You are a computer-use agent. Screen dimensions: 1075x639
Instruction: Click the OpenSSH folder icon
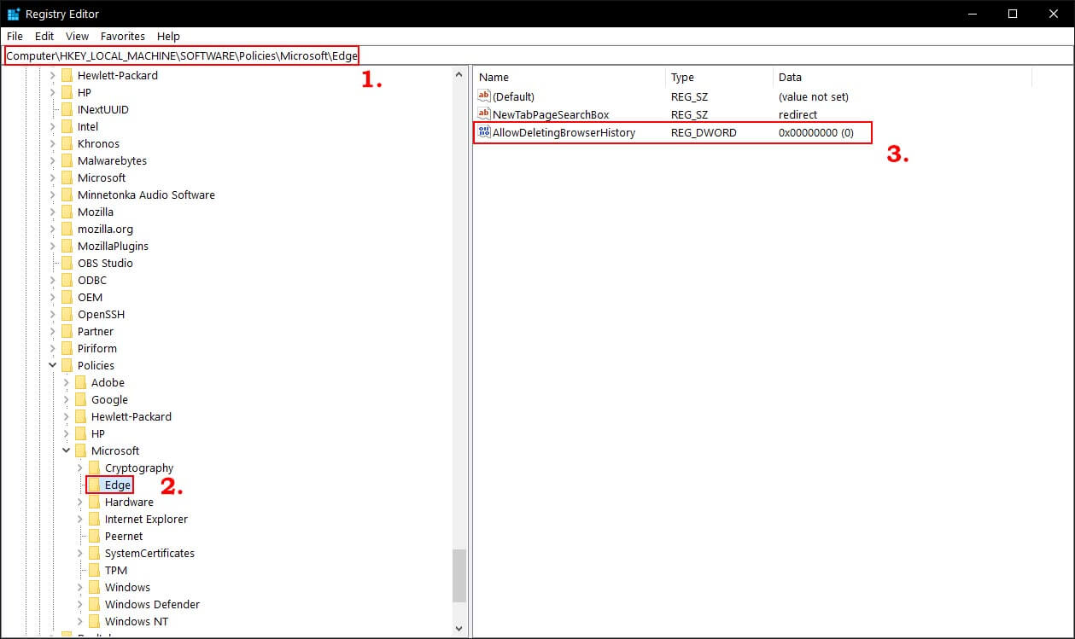[67, 314]
